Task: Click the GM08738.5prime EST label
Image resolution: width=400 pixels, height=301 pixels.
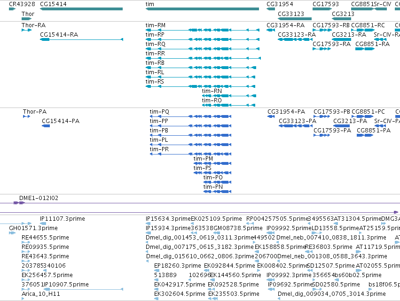Action: tap(238, 228)
